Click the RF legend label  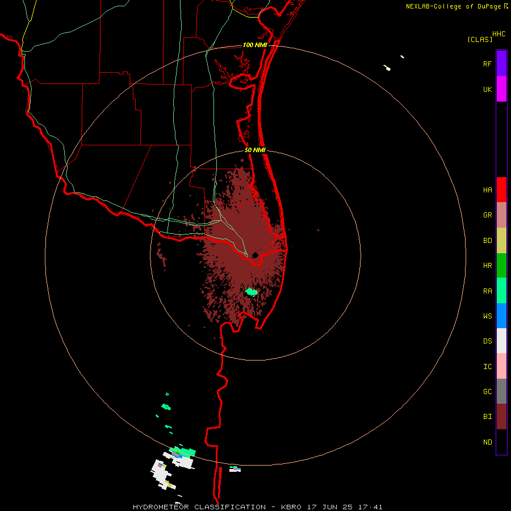487,64
